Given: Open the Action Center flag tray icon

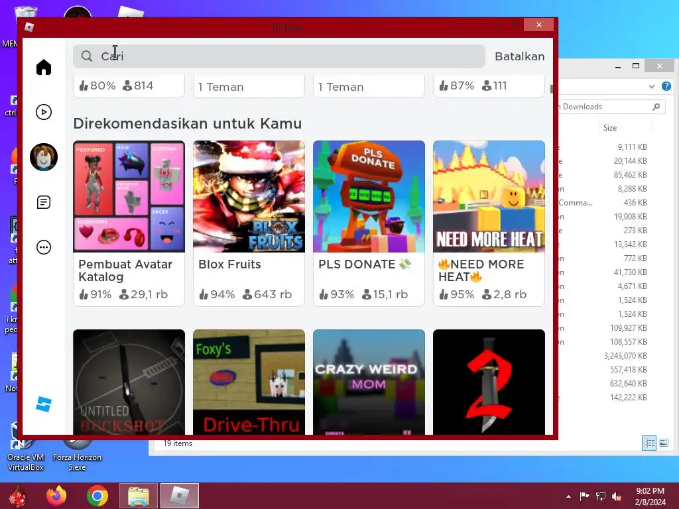Looking at the screenshot, I should point(585,496).
